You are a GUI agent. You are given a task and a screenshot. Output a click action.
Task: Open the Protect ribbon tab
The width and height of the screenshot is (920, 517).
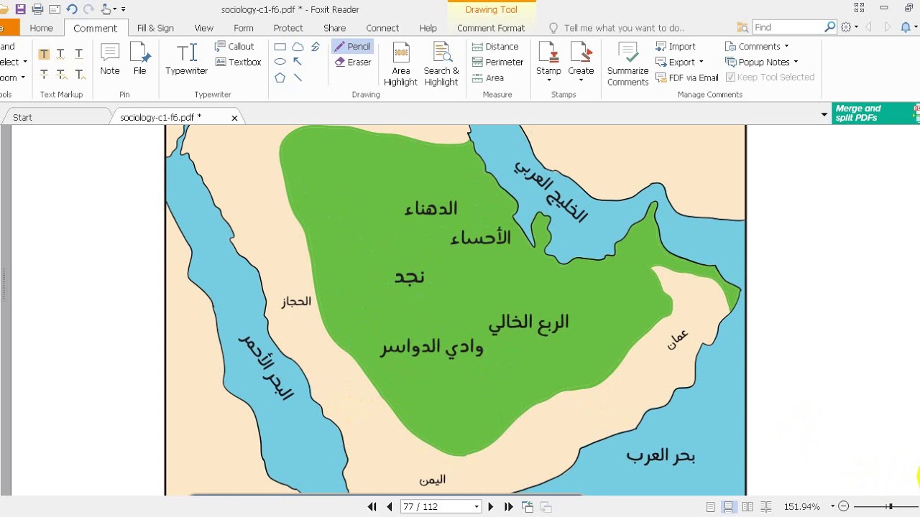pos(288,28)
